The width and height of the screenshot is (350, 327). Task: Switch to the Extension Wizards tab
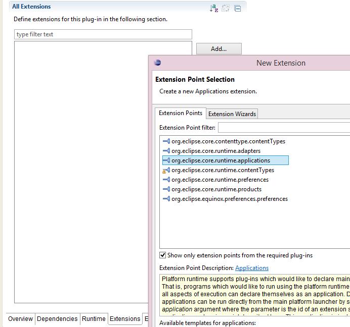(232, 114)
